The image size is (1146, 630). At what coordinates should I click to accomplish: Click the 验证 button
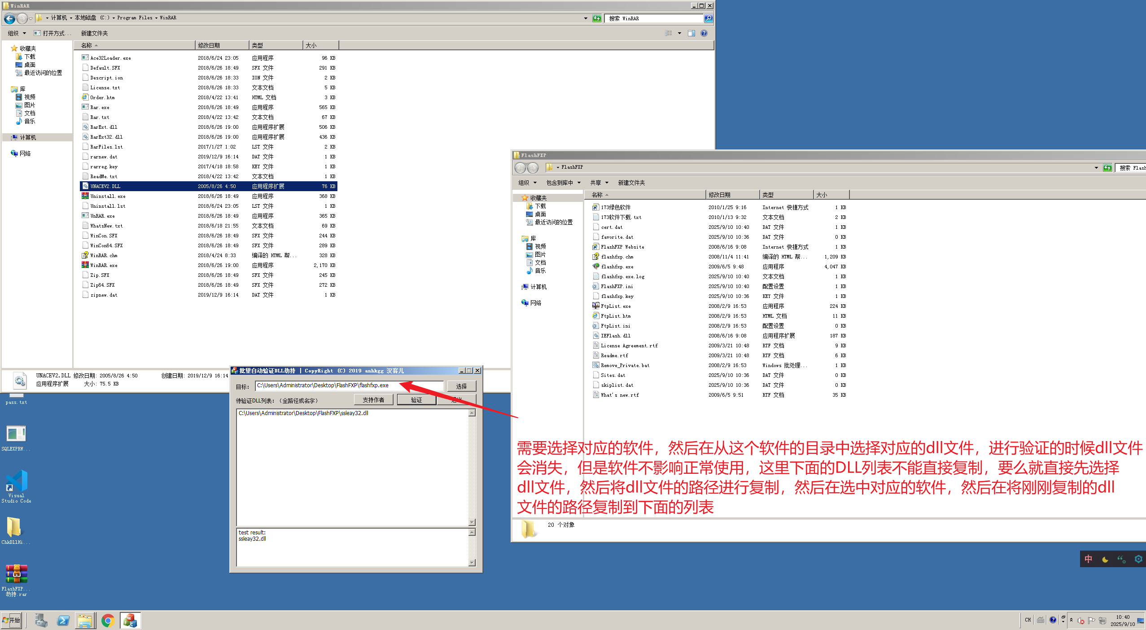point(416,400)
